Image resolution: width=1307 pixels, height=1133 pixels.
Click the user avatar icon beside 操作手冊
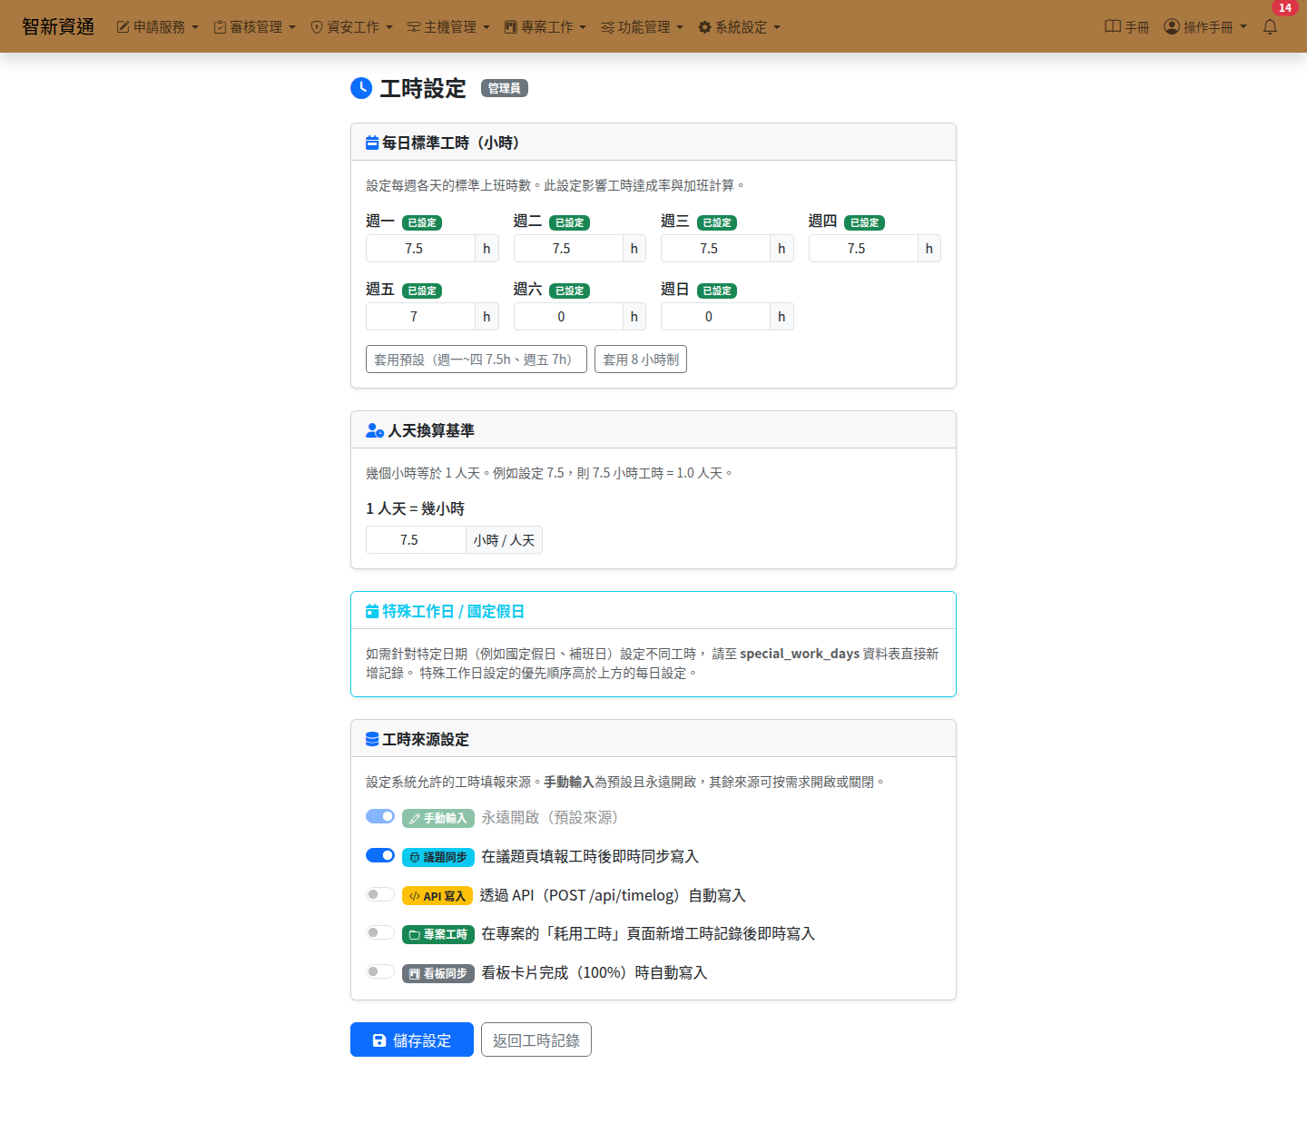pyautogui.click(x=1172, y=27)
